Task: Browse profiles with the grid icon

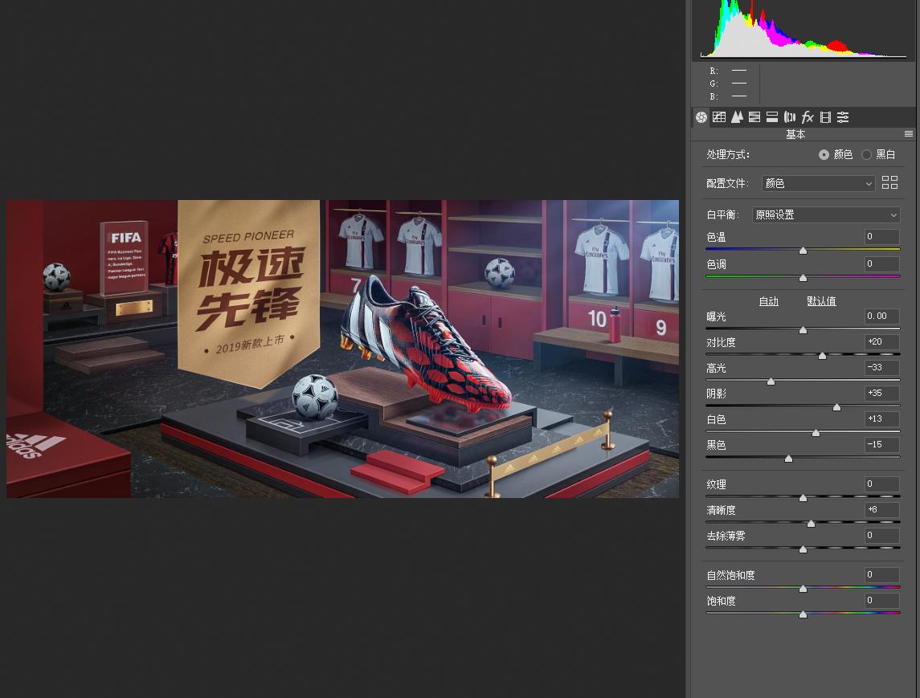Action: click(889, 183)
